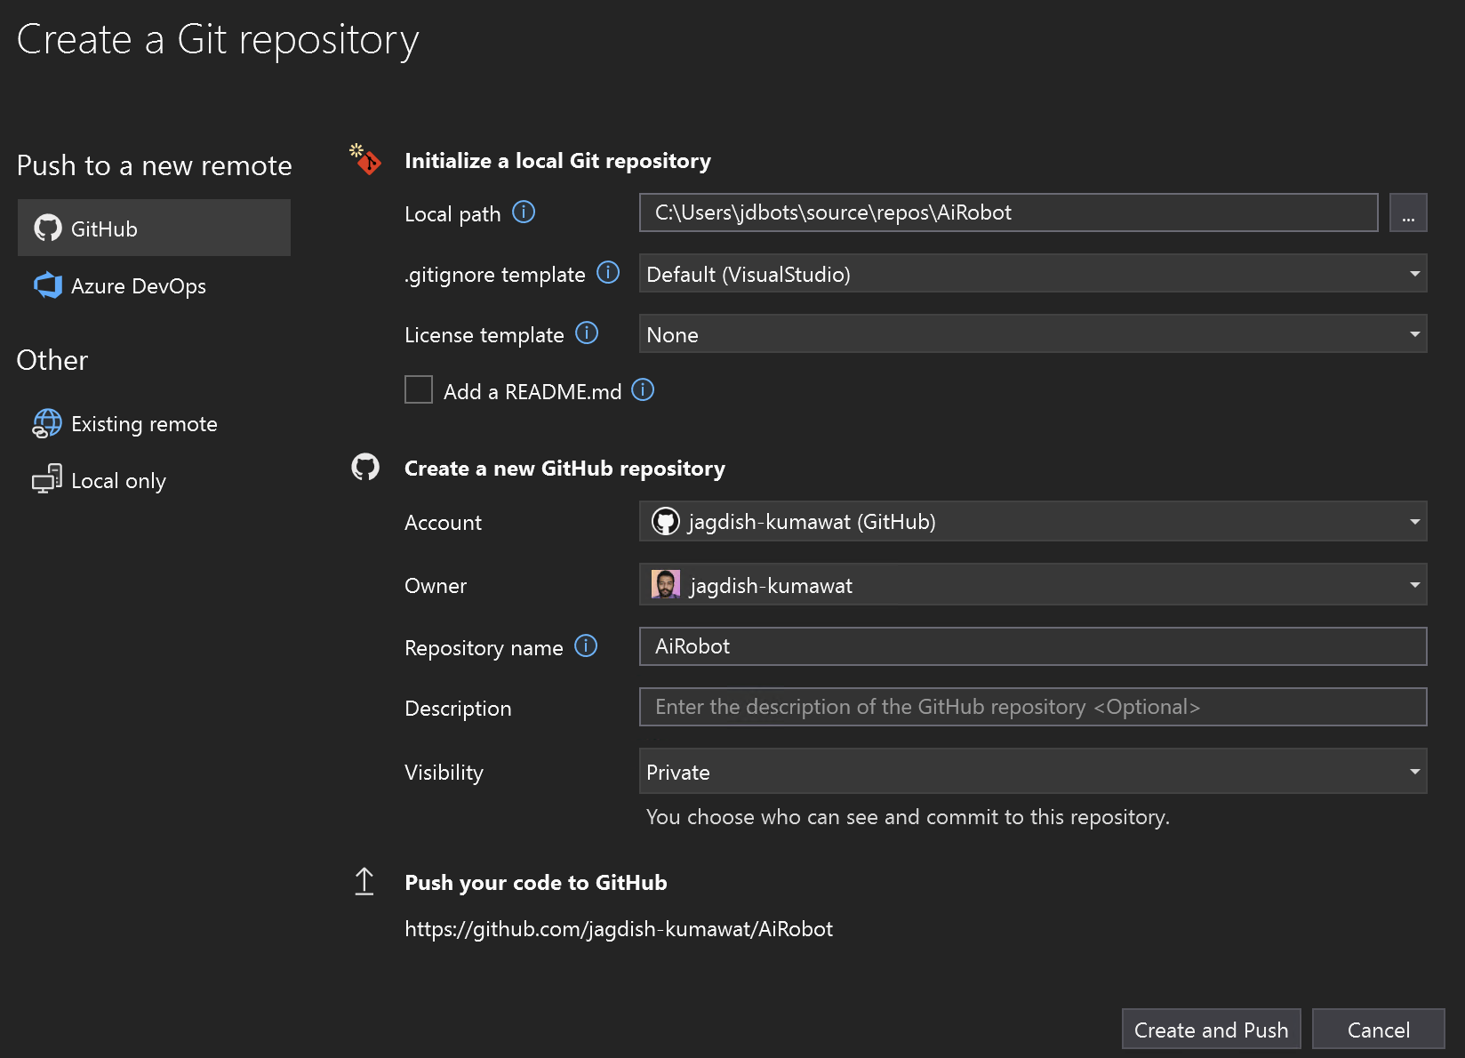Screen dimensions: 1465x1058
Task: Open the Account dropdown
Action: point(1413,521)
